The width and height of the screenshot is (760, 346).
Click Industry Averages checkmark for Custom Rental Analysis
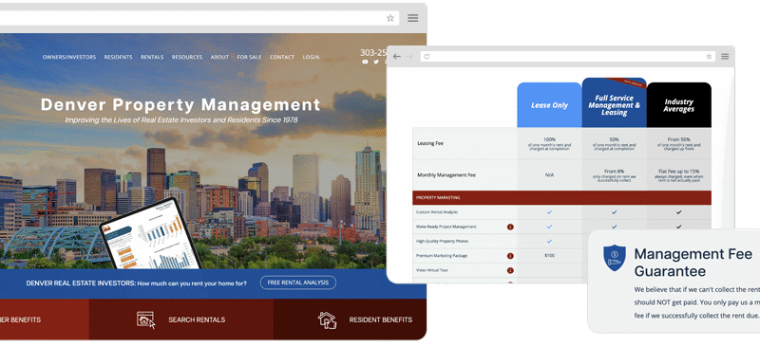(678, 212)
